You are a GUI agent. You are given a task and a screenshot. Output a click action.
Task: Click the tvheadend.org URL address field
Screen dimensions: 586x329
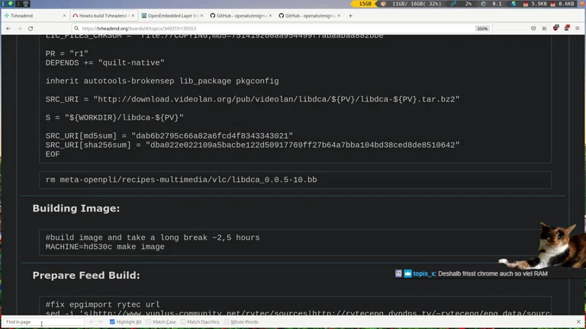(229, 28)
